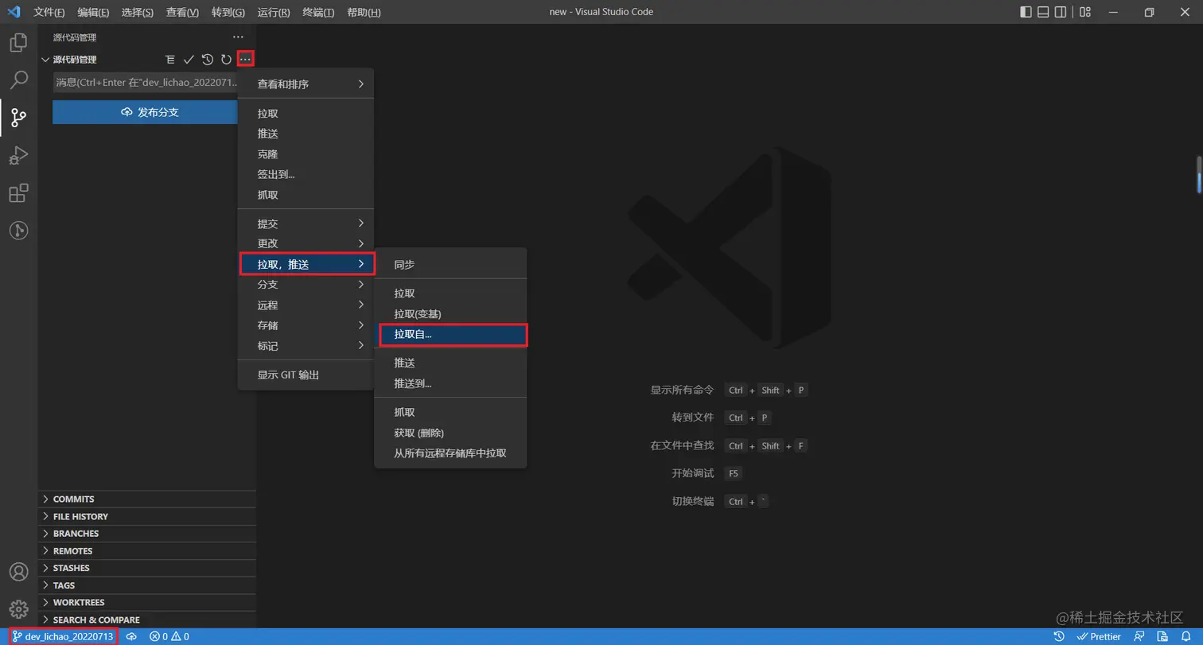
Task: Expand the TAGS section
Action: pyautogui.click(x=147, y=585)
